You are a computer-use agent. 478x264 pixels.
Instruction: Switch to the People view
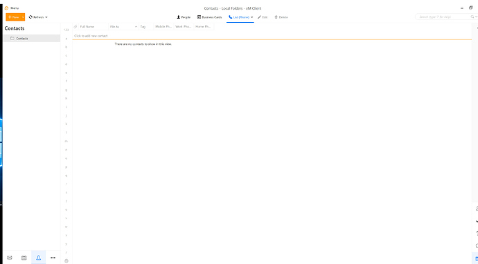pos(184,17)
